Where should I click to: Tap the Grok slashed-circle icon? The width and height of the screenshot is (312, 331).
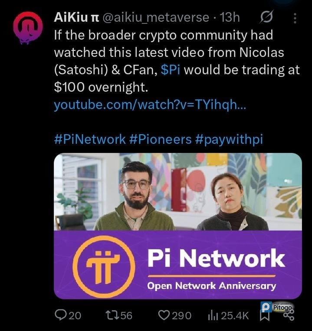point(267,17)
